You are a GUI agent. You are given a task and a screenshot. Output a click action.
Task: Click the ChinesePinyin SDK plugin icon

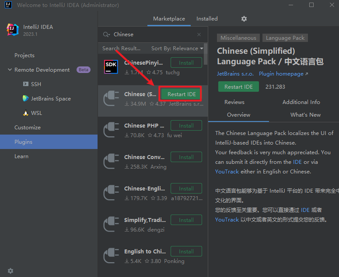(x=111, y=67)
